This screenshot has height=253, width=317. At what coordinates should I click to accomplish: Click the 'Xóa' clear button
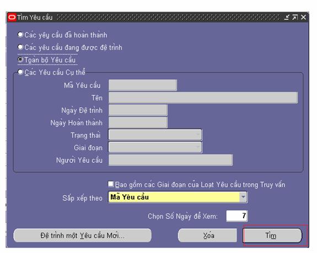point(207,235)
